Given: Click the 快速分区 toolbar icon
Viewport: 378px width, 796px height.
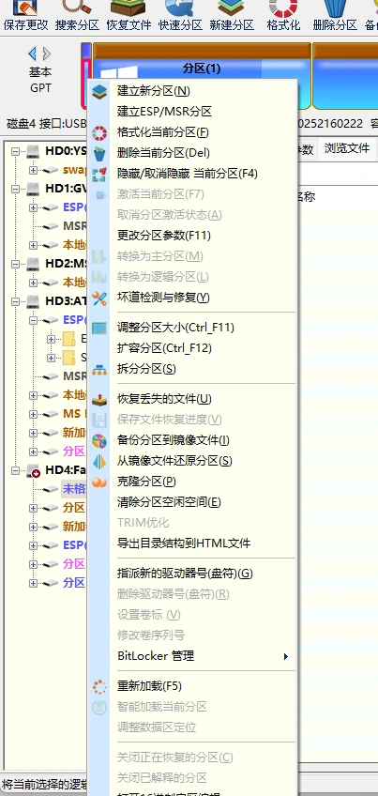Looking at the screenshot, I should (179, 8).
